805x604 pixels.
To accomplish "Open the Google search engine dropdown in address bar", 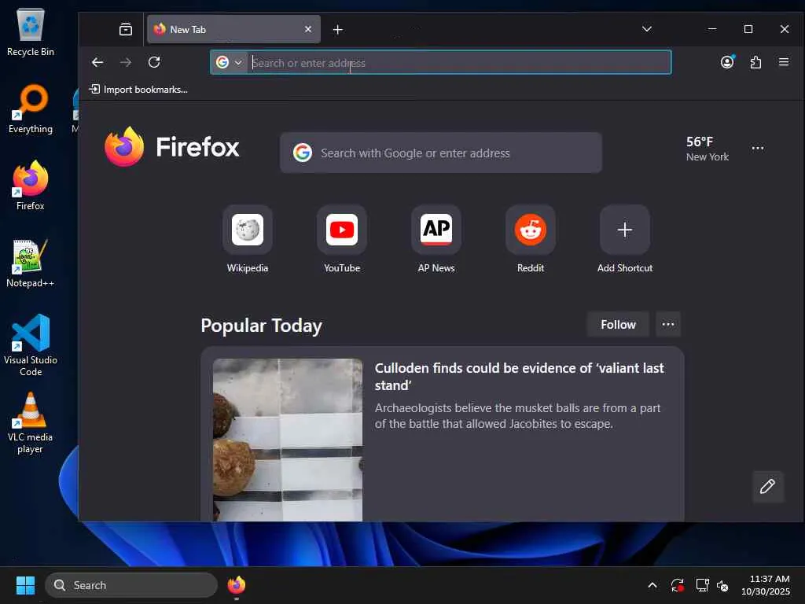I will click(x=229, y=63).
